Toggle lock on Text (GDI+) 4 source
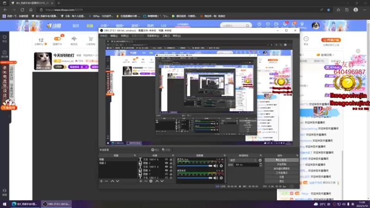Viewport: 370px width, 208px height. (x=171, y=167)
